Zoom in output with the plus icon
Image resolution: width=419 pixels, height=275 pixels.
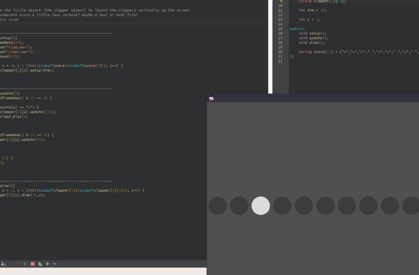[x=47, y=264]
